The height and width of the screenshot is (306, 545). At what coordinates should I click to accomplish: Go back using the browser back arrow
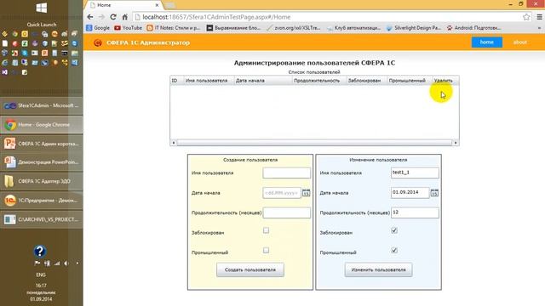click(x=90, y=17)
